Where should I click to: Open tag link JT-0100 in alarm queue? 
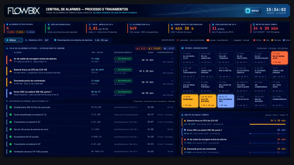(x=95, y=81)
